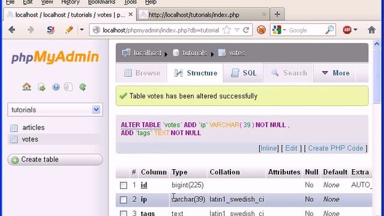Viewport: 384px width, 216px height.
Task: Switch to the Browse tab
Action: click(x=142, y=73)
